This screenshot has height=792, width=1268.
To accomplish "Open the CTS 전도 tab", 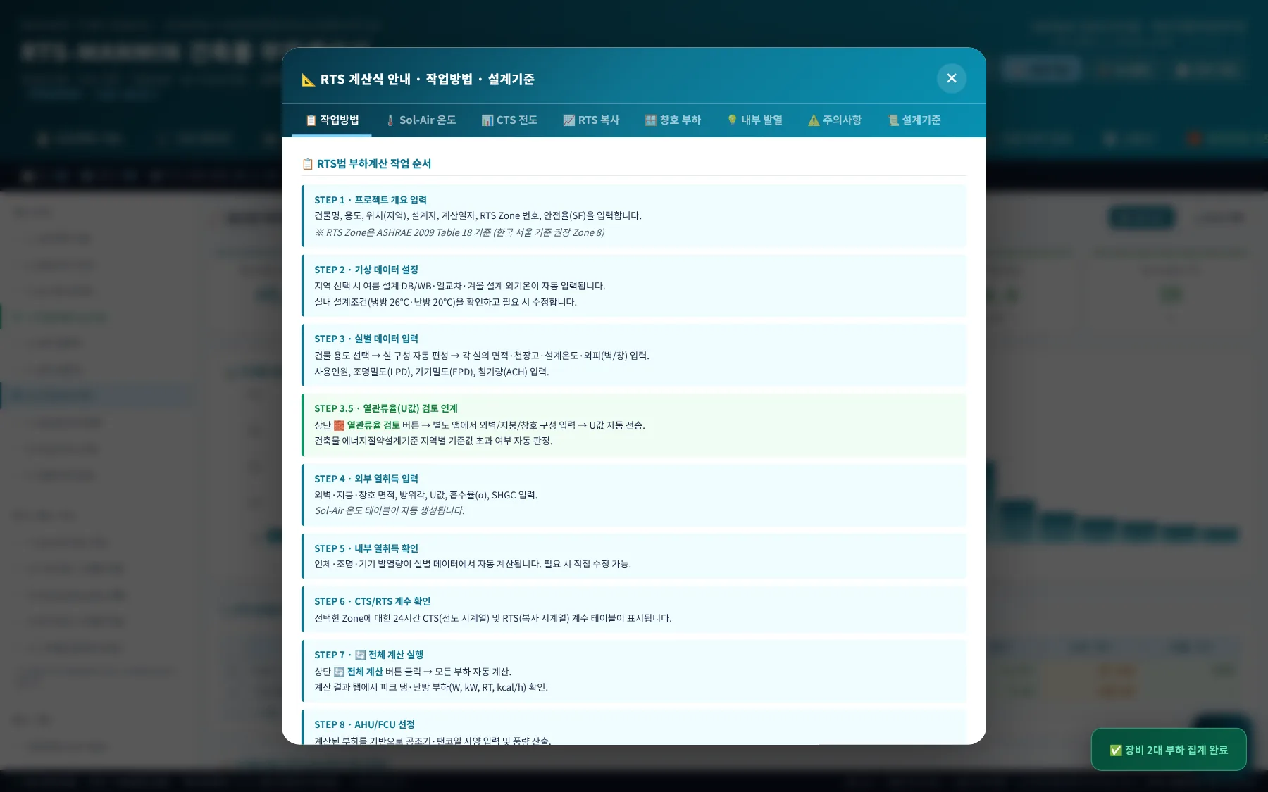I will tap(509, 120).
